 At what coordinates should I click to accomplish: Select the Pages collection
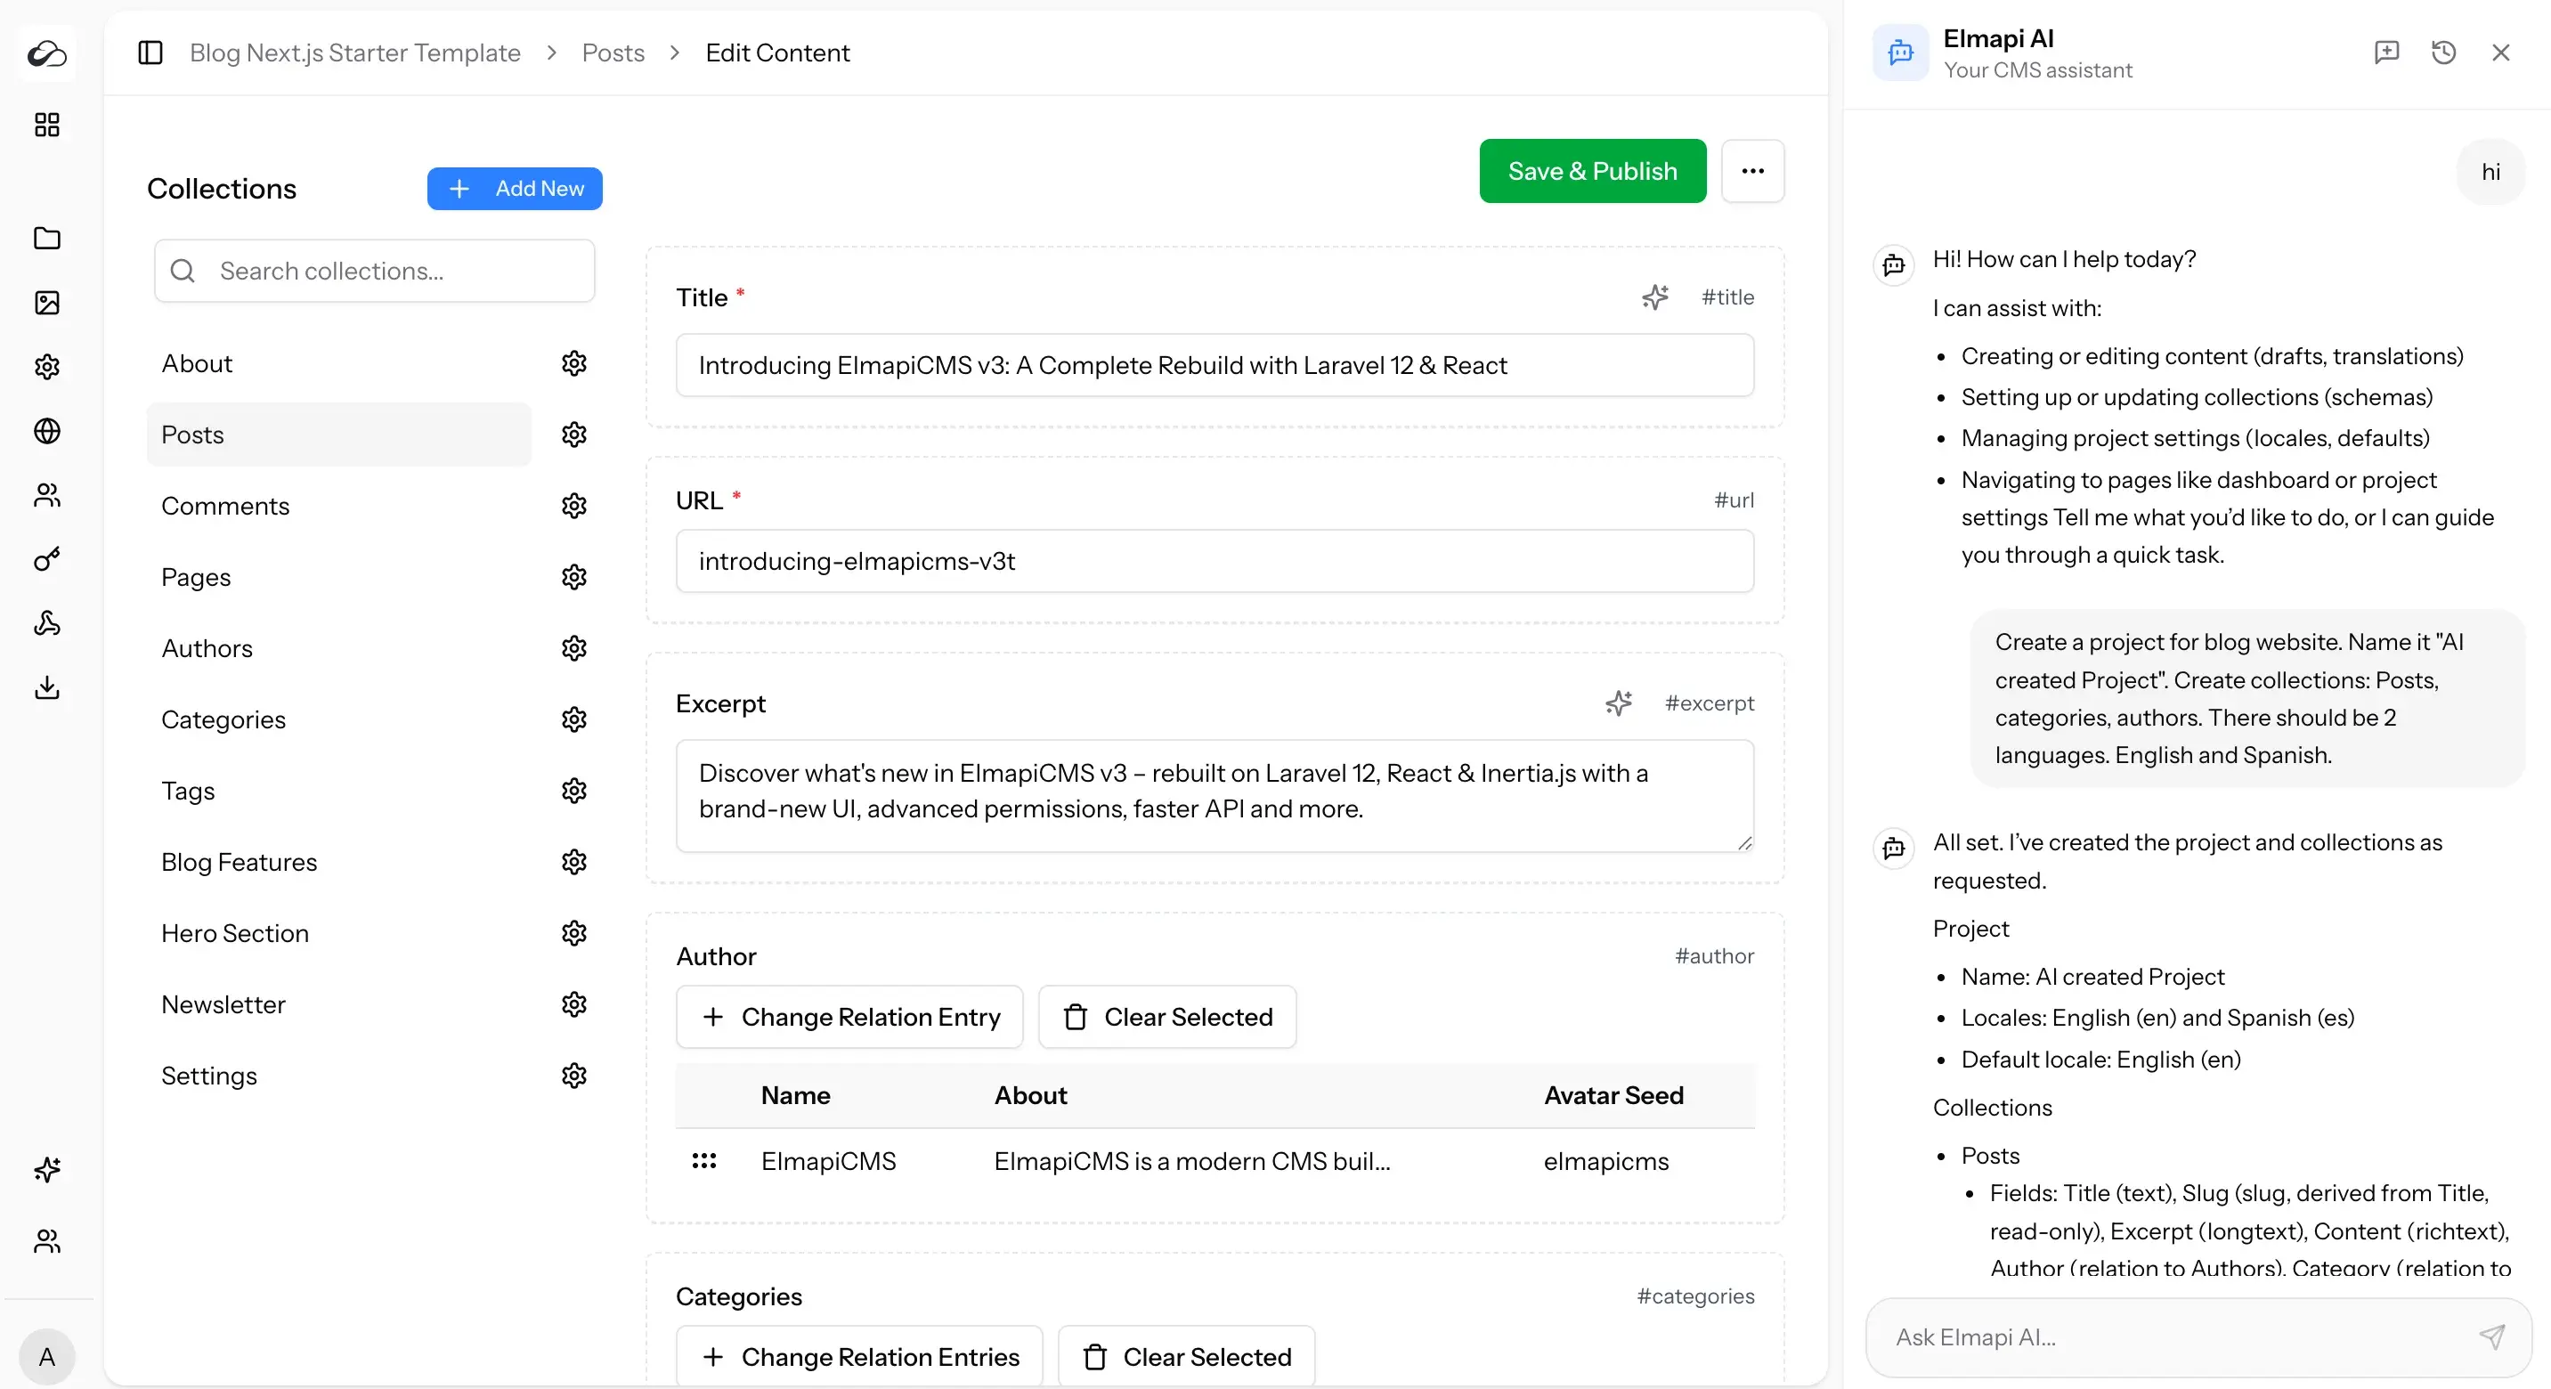(x=338, y=577)
